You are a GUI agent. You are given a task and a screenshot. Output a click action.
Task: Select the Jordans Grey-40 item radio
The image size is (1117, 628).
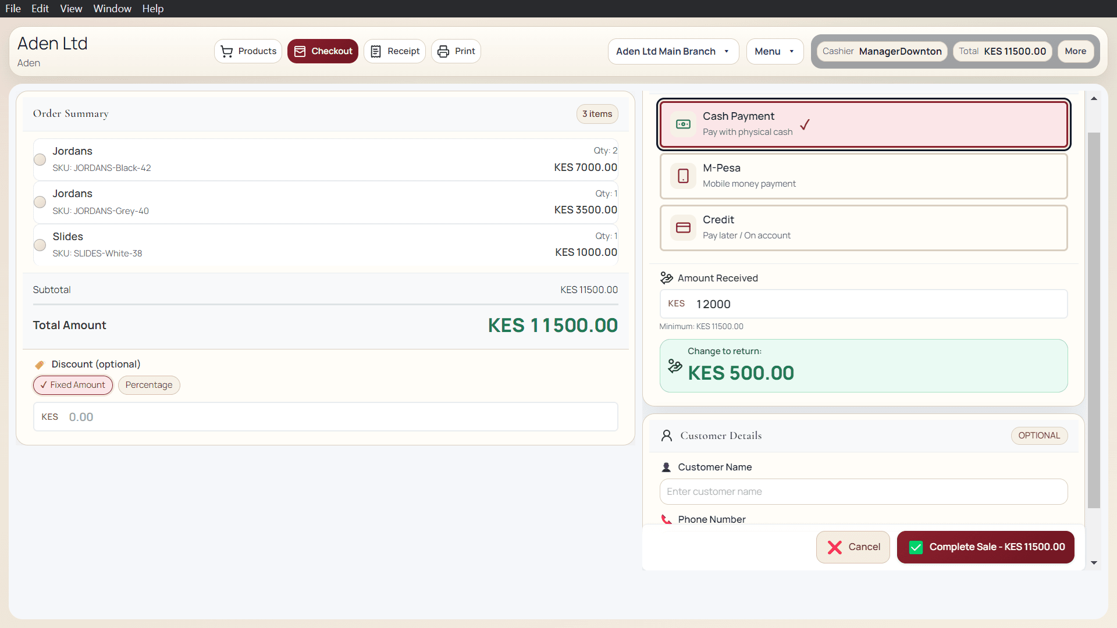tap(40, 202)
